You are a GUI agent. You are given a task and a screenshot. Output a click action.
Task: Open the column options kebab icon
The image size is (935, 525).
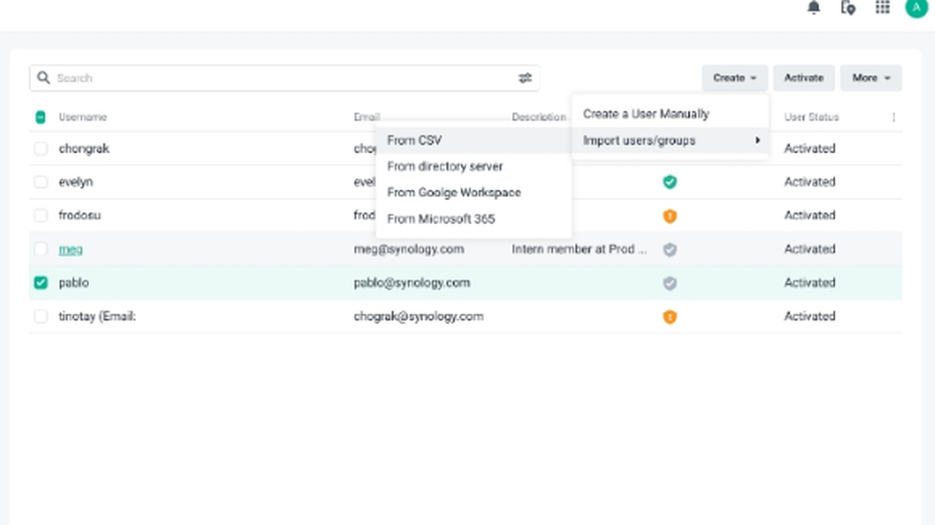893,118
